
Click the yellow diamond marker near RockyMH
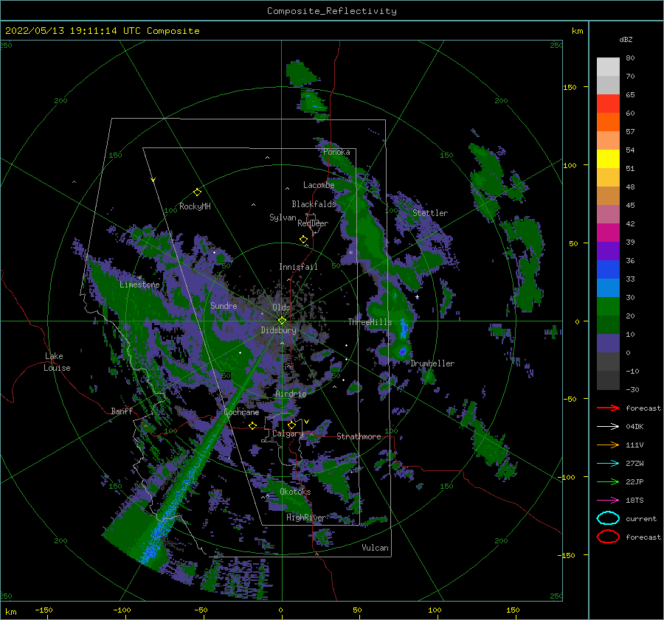pyautogui.click(x=197, y=192)
